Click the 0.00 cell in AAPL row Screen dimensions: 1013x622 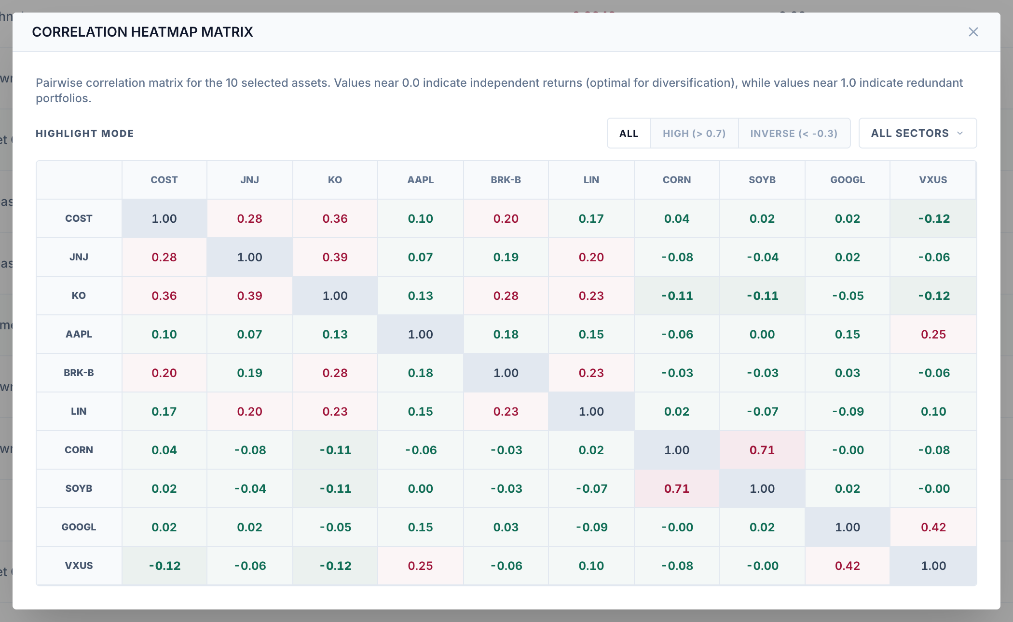coord(762,334)
